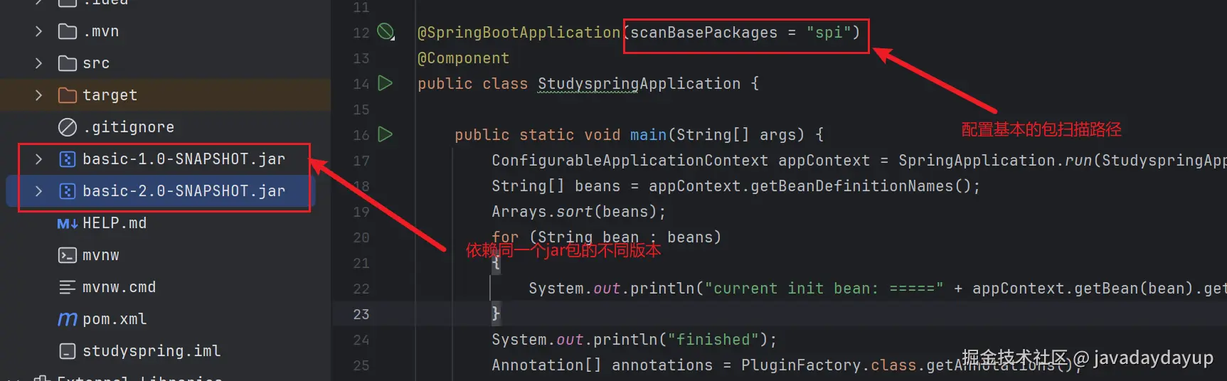Select the target folder
The image size is (1227, 381).
110,95
